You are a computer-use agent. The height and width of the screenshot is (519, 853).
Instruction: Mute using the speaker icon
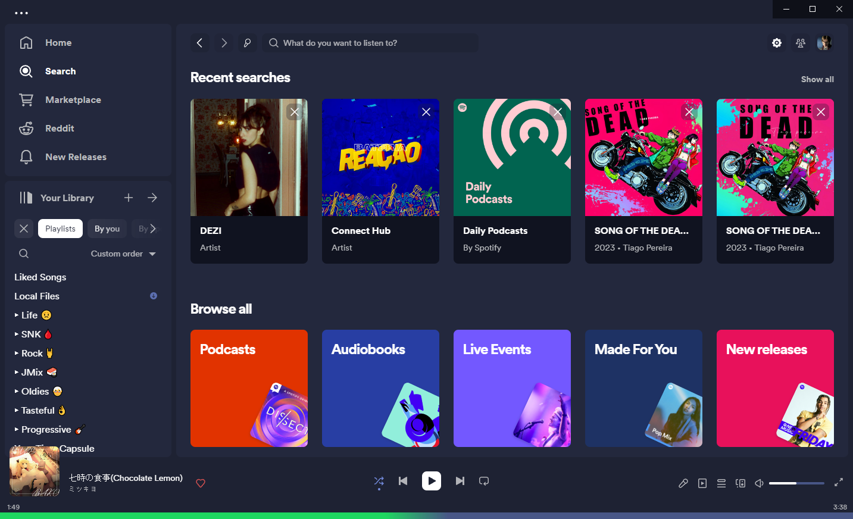click(x=760, y=483)
